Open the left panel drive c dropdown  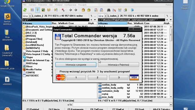click(30, 16)
